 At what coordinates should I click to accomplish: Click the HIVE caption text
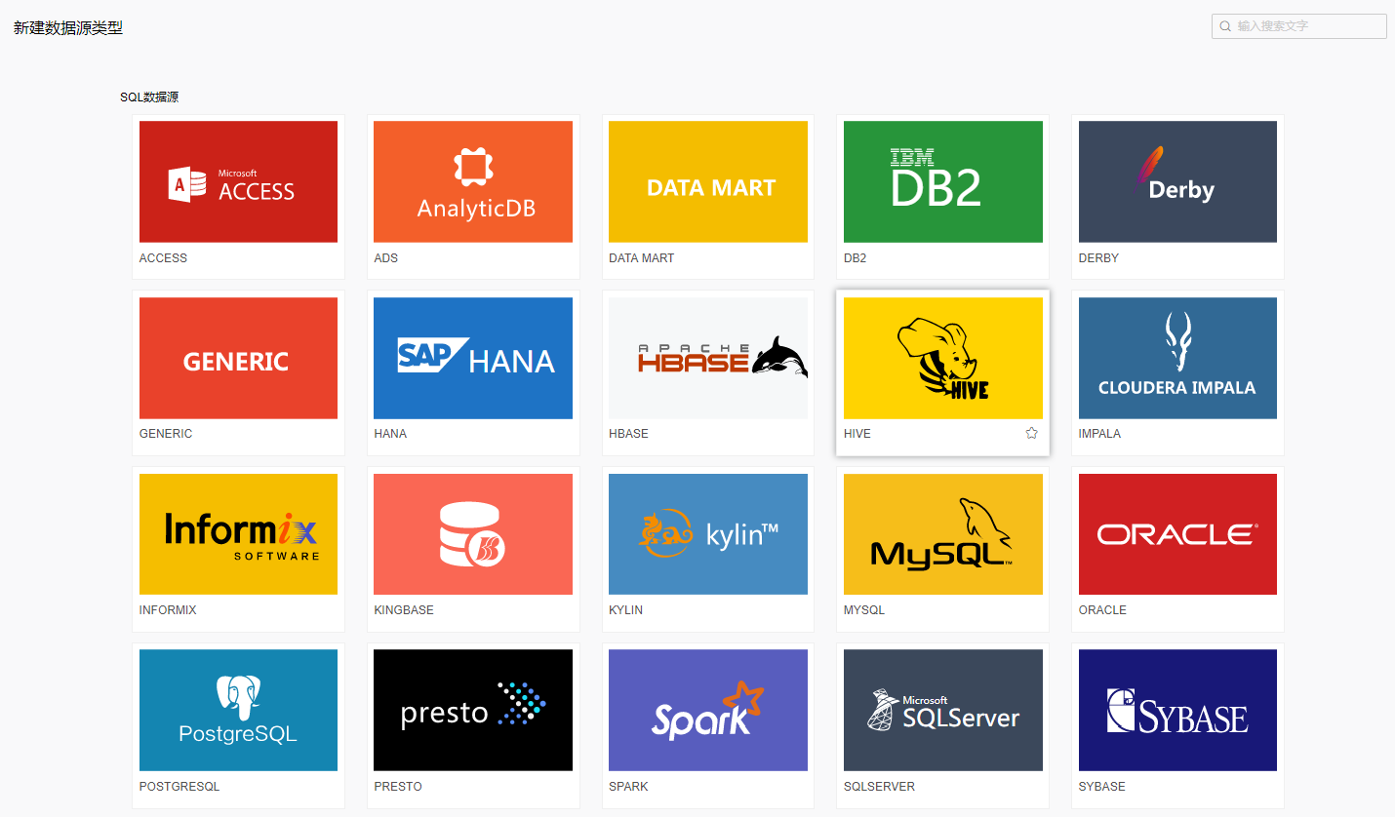click(x=857, y=434)
